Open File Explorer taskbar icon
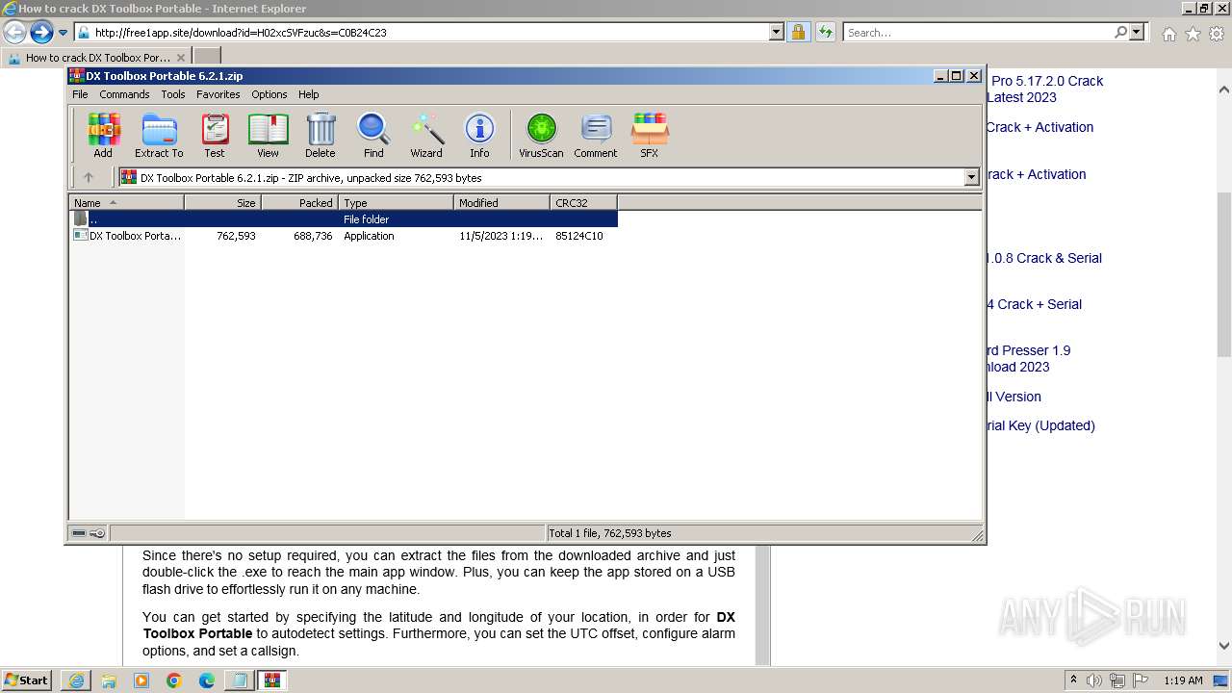Viewport: 1232px width, 693px height. (109, 680)
